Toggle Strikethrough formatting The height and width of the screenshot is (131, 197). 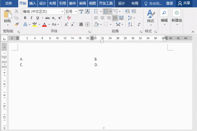(x=47, y=18)
